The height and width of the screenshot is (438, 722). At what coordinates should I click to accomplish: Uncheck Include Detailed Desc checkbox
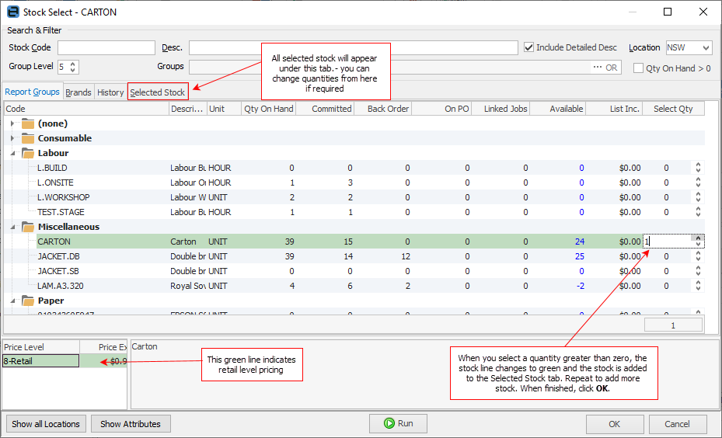[x=529, y=47]
